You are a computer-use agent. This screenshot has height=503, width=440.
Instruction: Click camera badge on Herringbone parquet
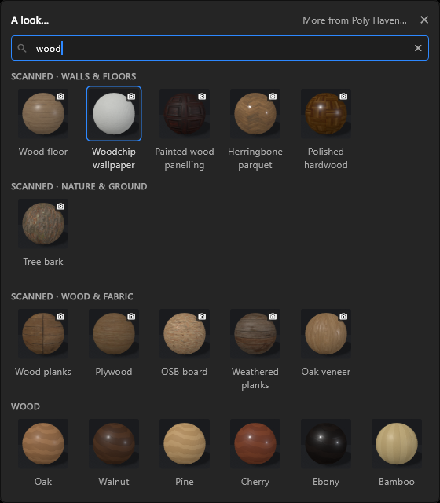click(x=273, y=96)
